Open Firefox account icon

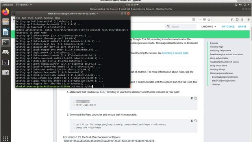pos(242,19)
